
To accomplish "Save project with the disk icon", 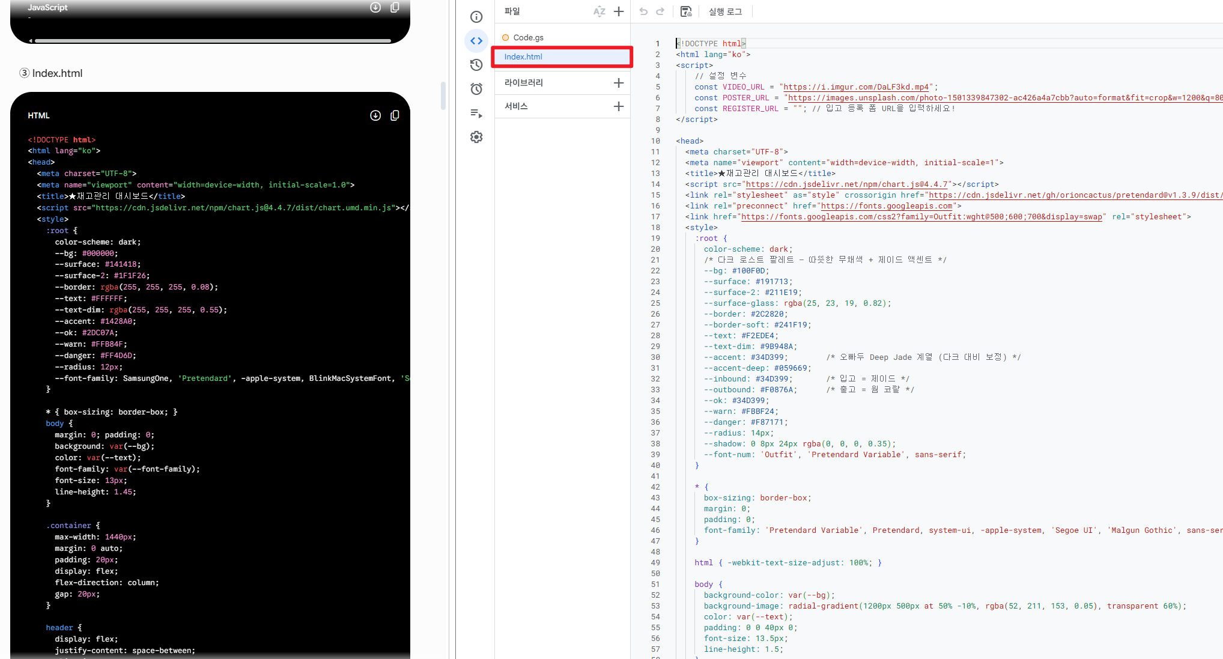I will (686, 11).
